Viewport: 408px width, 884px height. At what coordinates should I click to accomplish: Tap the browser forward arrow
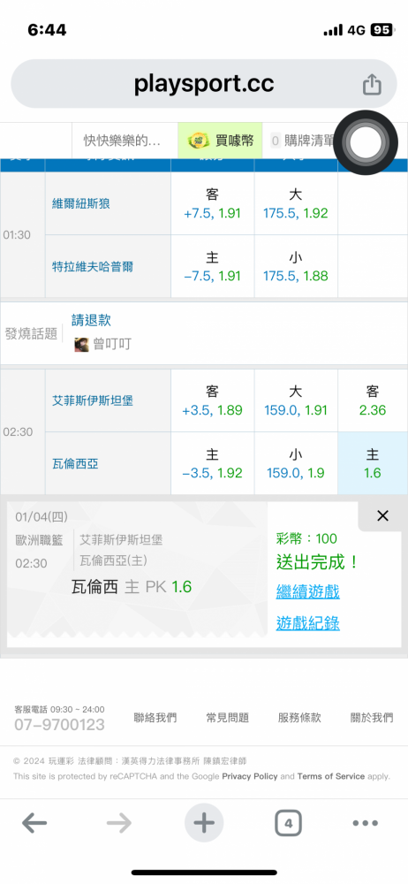119,824
